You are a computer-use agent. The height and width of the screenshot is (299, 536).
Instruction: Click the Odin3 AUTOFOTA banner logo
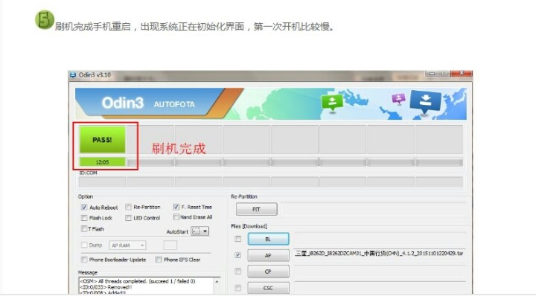(x=148, y=103)
